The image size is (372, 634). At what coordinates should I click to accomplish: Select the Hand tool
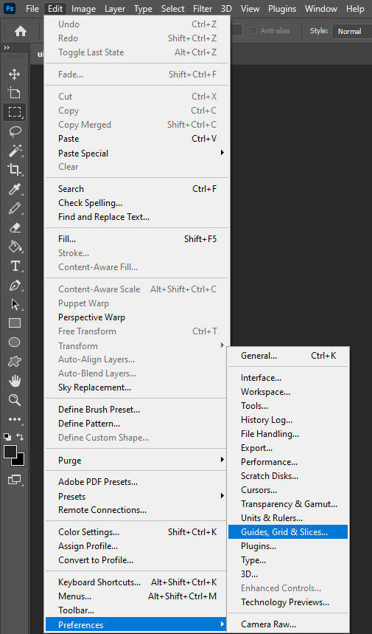coord(15,381)
